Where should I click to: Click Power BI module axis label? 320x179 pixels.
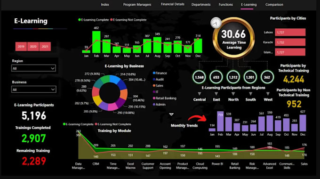217,164
